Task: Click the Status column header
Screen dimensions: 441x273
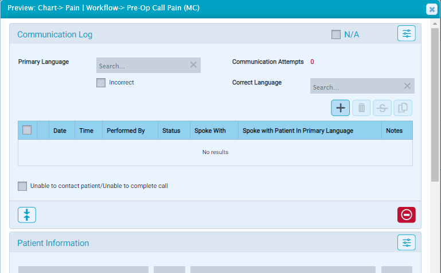Action: point(171,131)
